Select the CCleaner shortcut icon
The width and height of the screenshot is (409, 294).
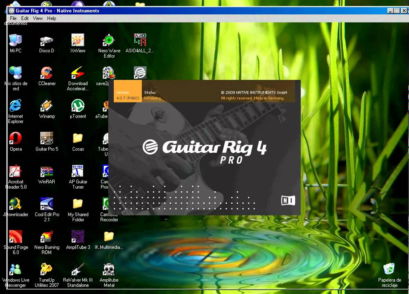[x=47, y=73]
